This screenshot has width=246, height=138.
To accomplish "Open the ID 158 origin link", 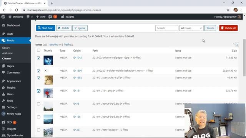I will (77, 117).
